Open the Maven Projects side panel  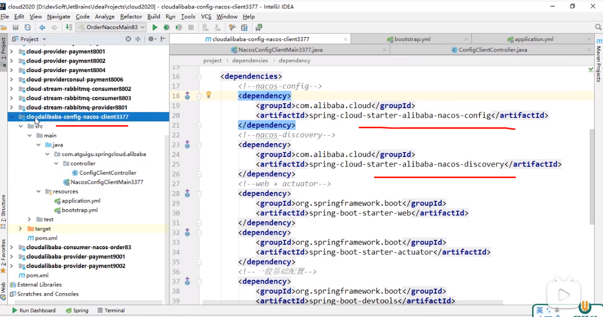[x=599, y=60]
